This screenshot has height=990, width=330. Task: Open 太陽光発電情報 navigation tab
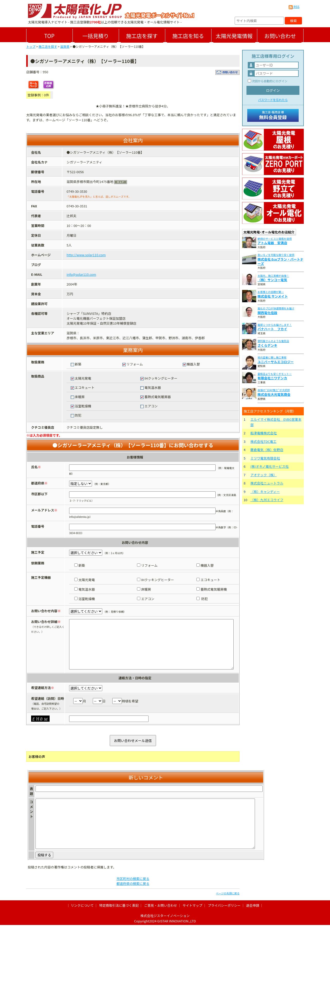pos(234,36)
